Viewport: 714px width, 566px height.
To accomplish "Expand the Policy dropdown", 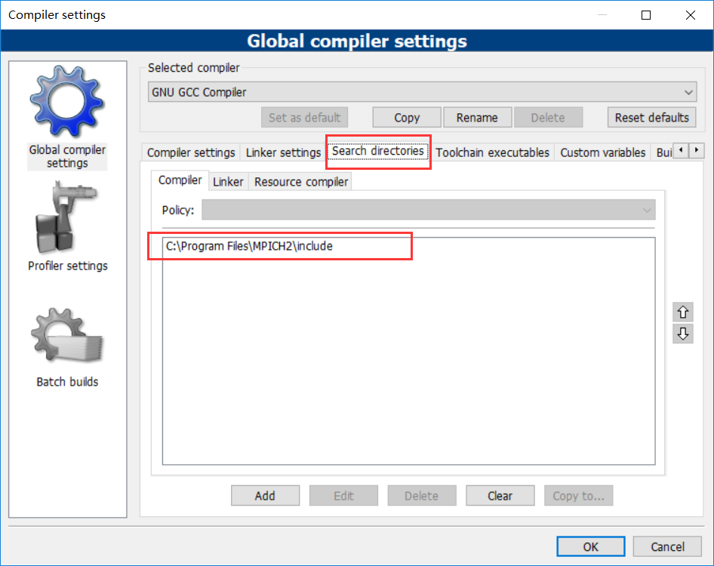I will (x=647, y=210).
